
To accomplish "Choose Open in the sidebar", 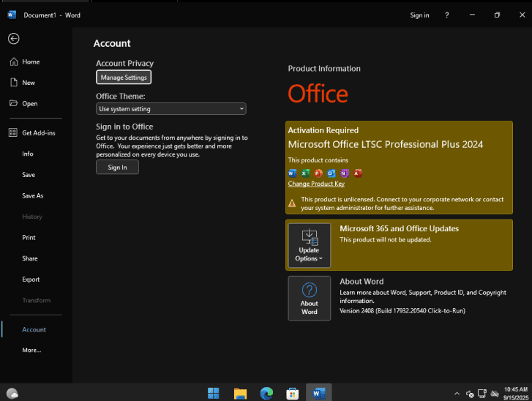I will pyautogui.click(x=30, y=104).
